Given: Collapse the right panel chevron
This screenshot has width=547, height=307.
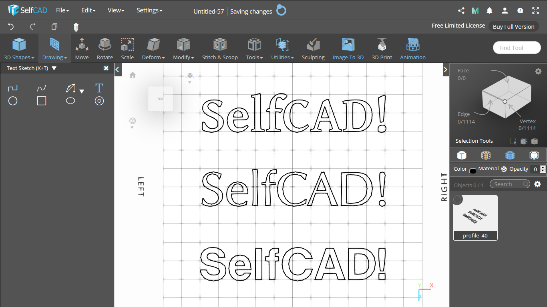Looking at the screenshot, I should pos(446,70).
